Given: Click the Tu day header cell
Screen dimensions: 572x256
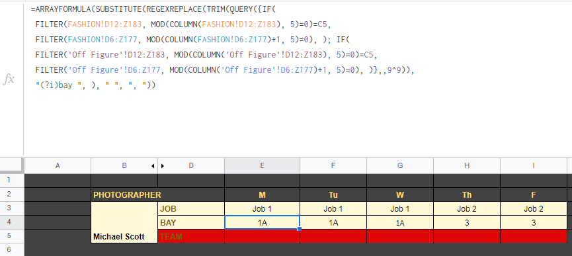Looking at the screenshot, I should [333, 194].
